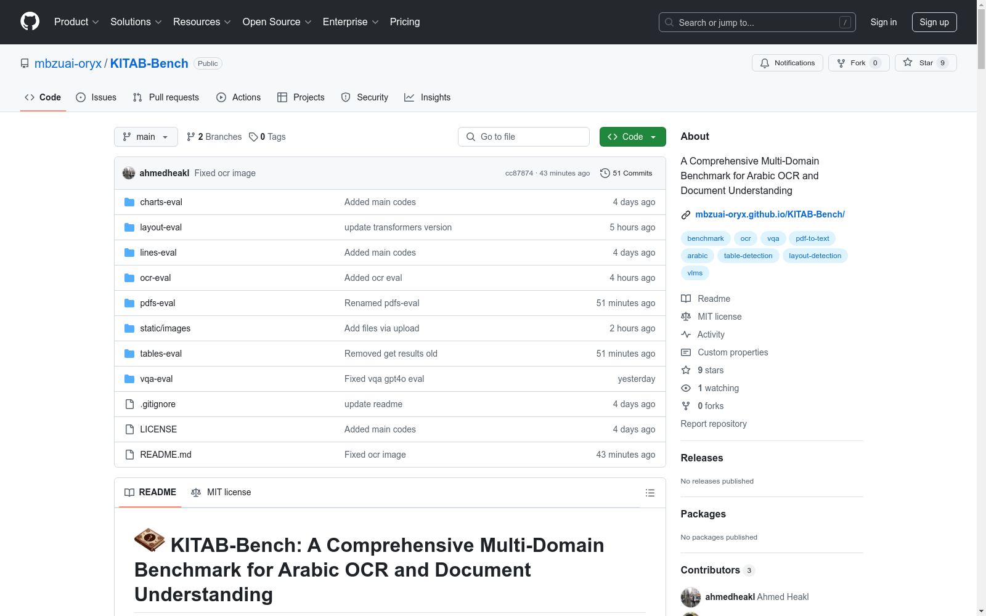
Task: Click the Sign up button
Action: point(934,22)
